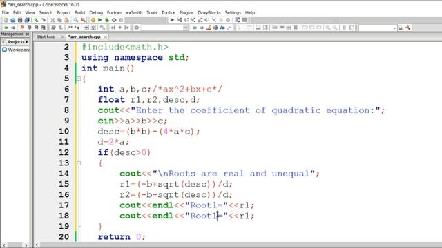
Task: Toggle bookmark with flag icon
Action: [22, 28]
